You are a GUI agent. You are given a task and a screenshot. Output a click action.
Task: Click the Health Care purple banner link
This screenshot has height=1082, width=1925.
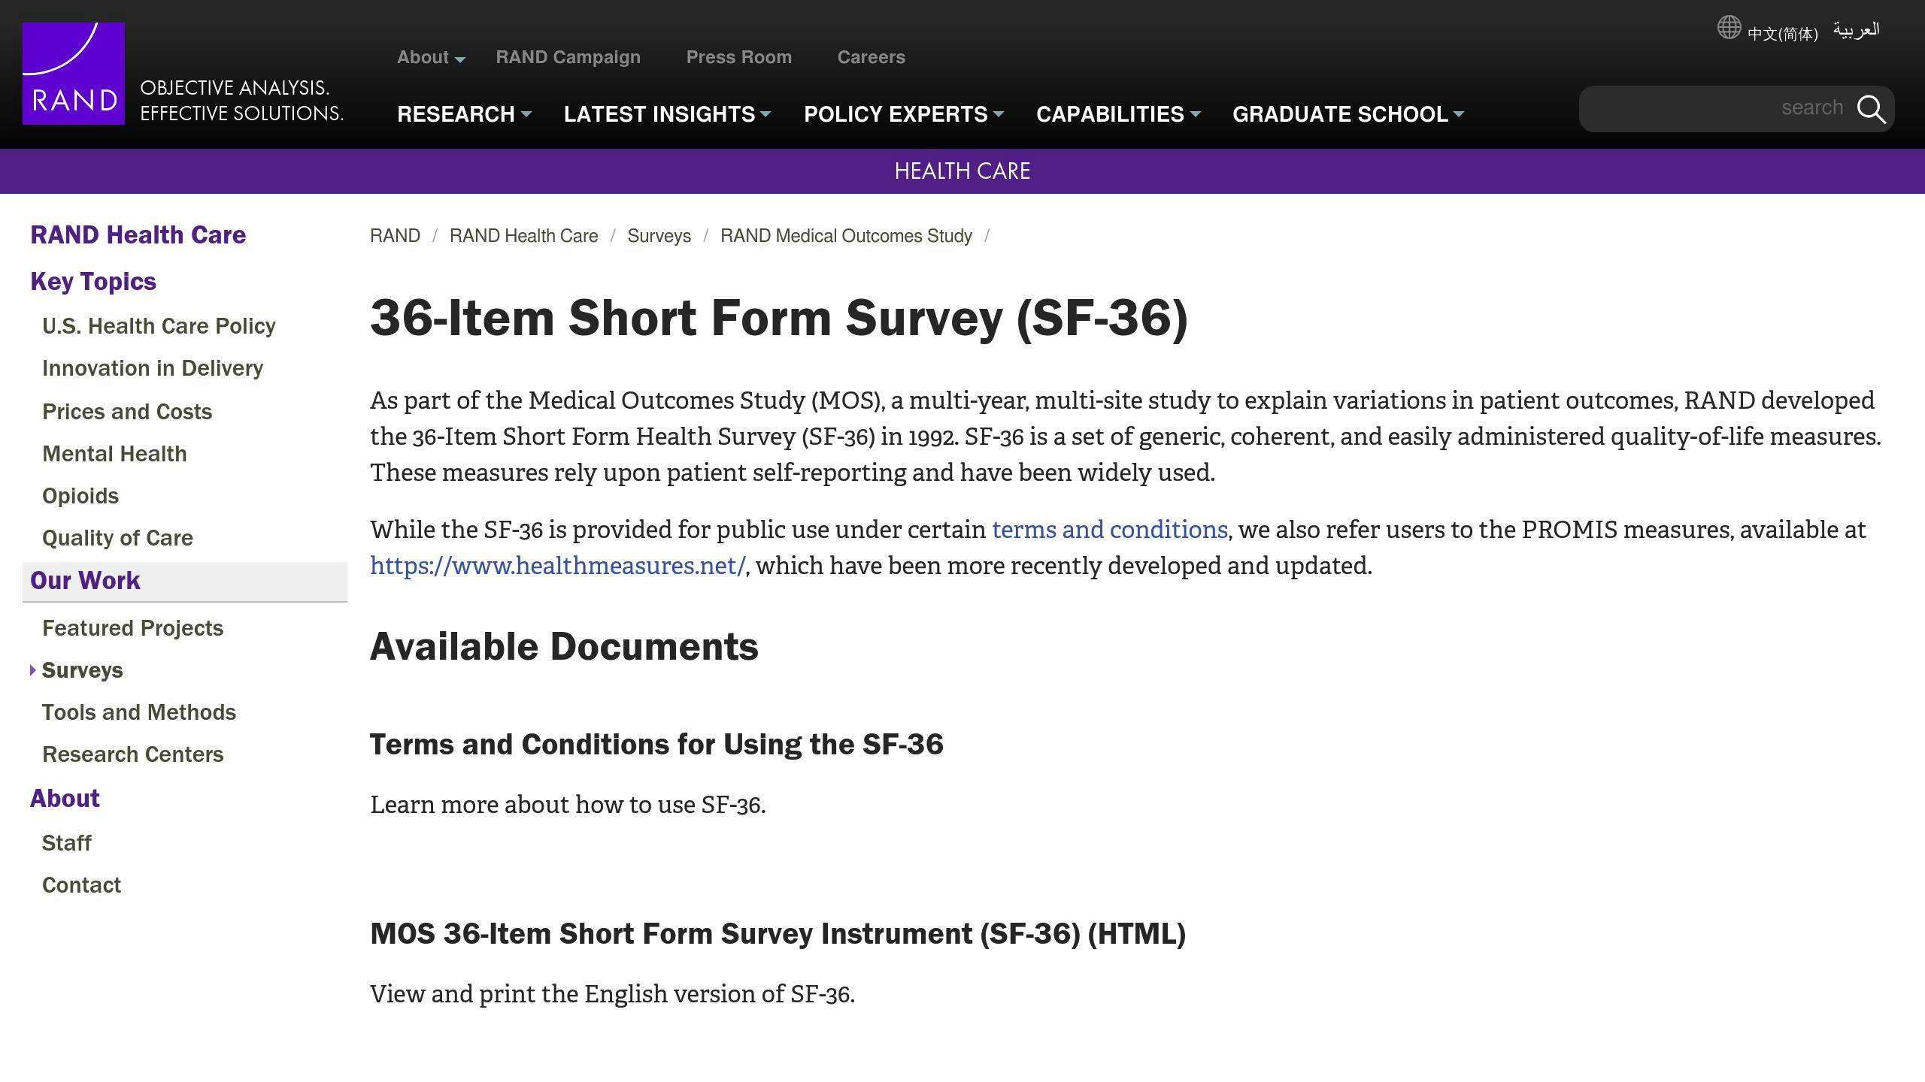point(962,171)
